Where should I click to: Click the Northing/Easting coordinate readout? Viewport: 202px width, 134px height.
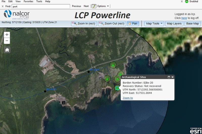point(29,22)
